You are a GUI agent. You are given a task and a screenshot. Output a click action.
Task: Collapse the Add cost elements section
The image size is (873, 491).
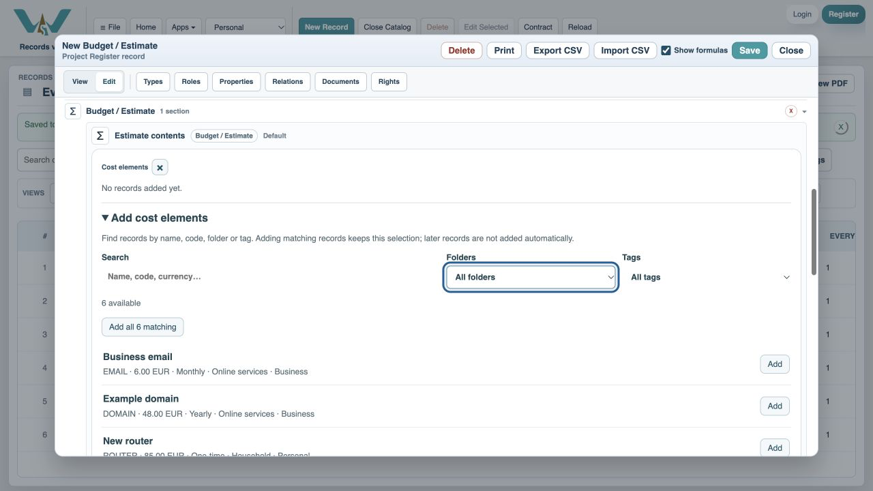(155, 218)
